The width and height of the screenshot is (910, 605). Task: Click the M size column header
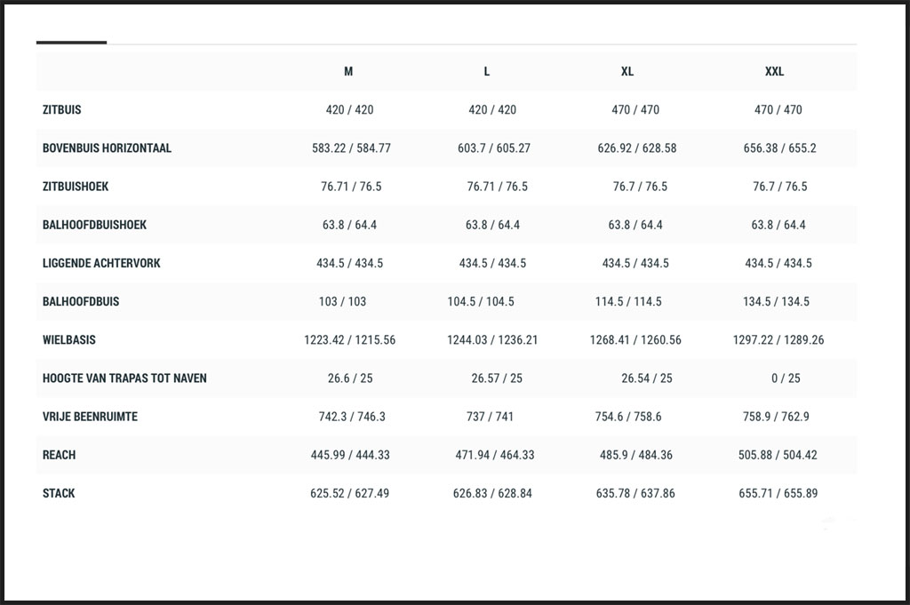coord(348,71)
